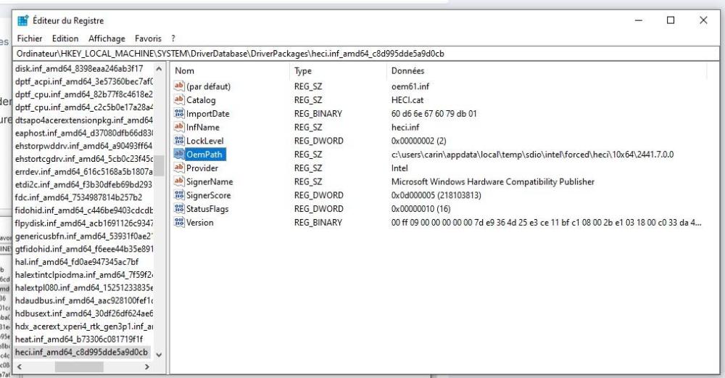Click the tree horizontal scroll-left arrow

click(20, 366)
